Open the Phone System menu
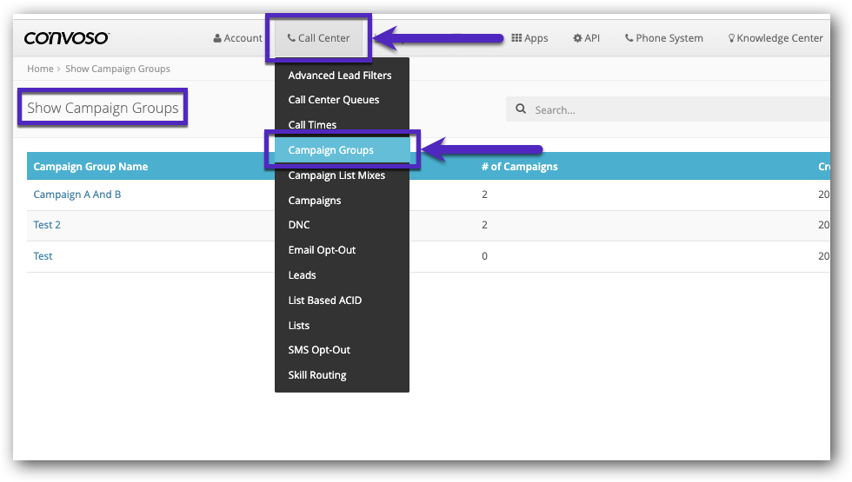Screen dimensions: 852x482 (664, 38)
